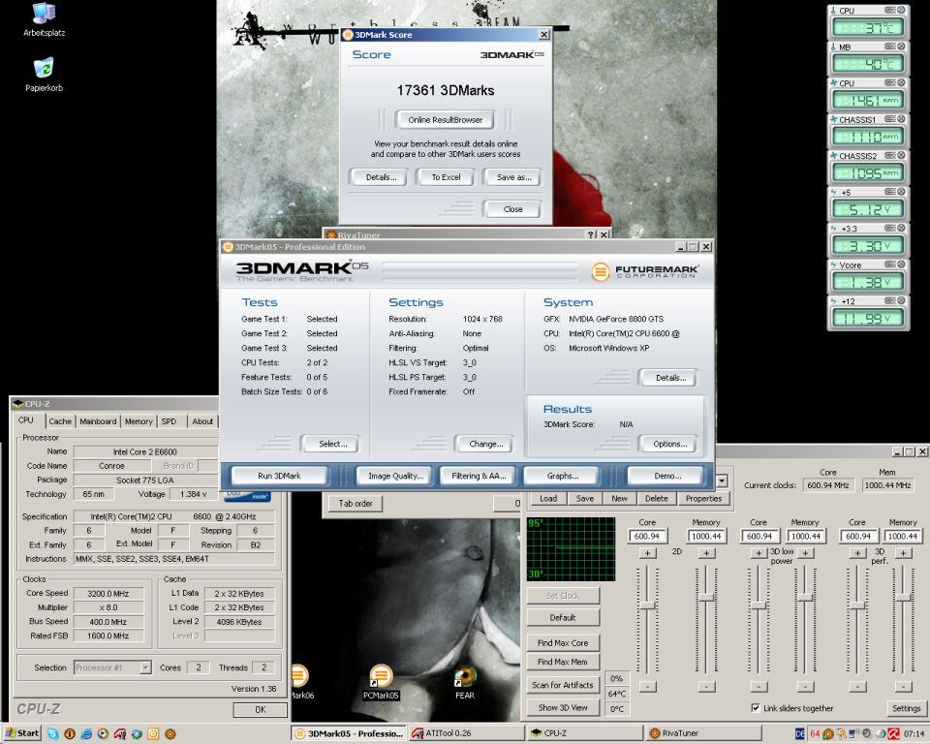Open the settings icon on the CHASSIS1 gadget
This screenshot has height=744, width=930.
click(890, 118)
